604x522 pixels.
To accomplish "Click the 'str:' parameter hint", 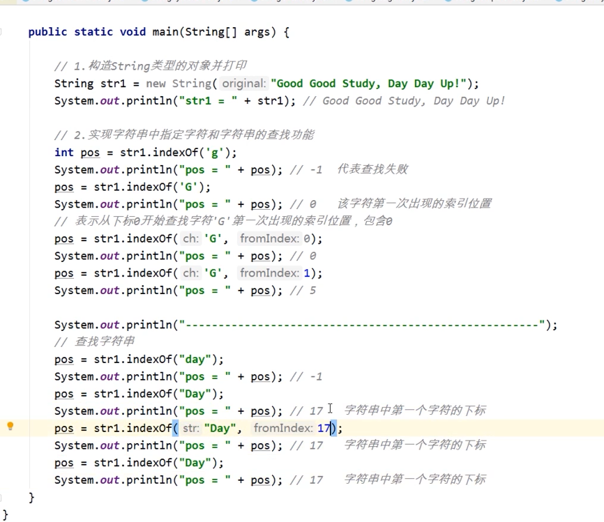I will coord(190,428).
